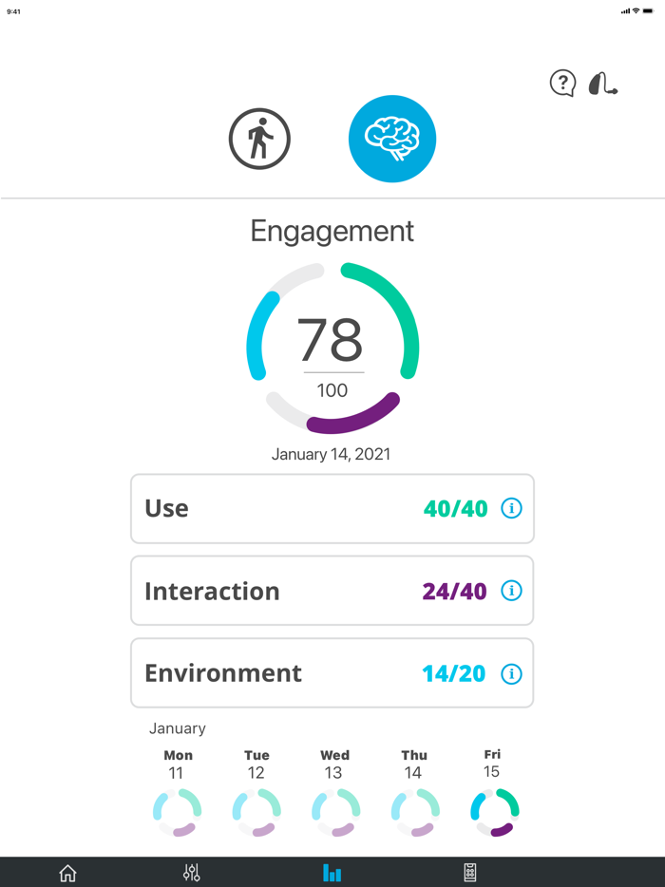Go to the Home screen icon
The image size is (665, 887).
point(66,871)
